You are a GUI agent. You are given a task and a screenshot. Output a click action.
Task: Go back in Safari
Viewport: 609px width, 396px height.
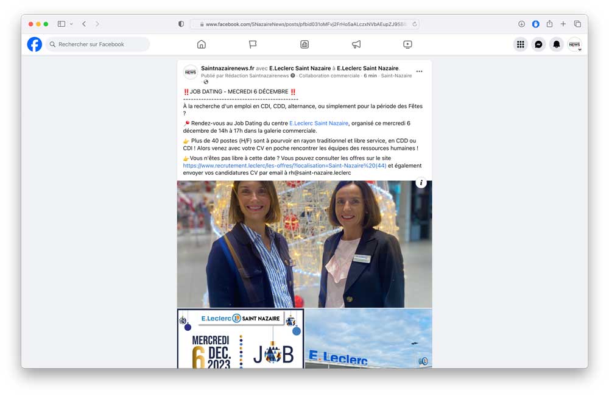pyautogui.click(x=84, y=24)
